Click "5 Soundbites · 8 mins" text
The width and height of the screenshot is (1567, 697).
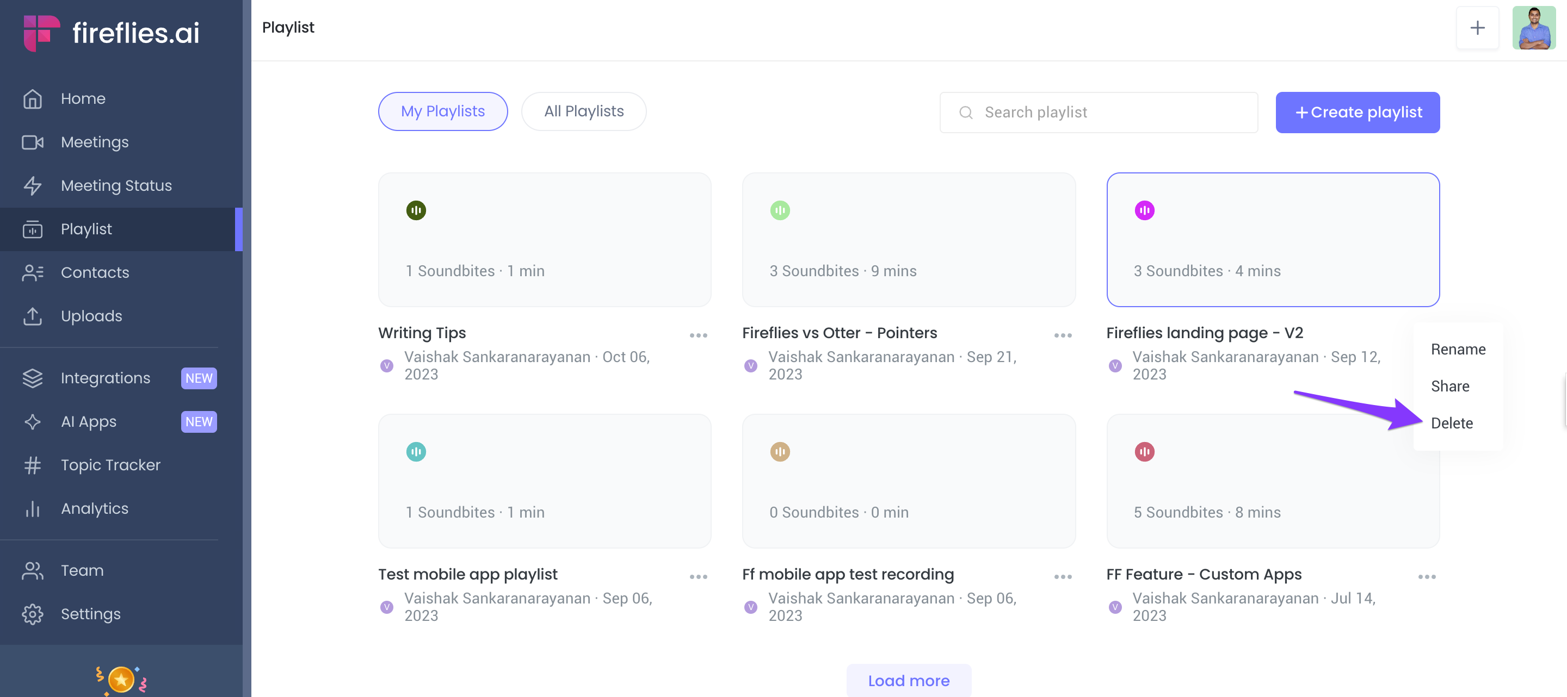click(x=1207, y=512)
